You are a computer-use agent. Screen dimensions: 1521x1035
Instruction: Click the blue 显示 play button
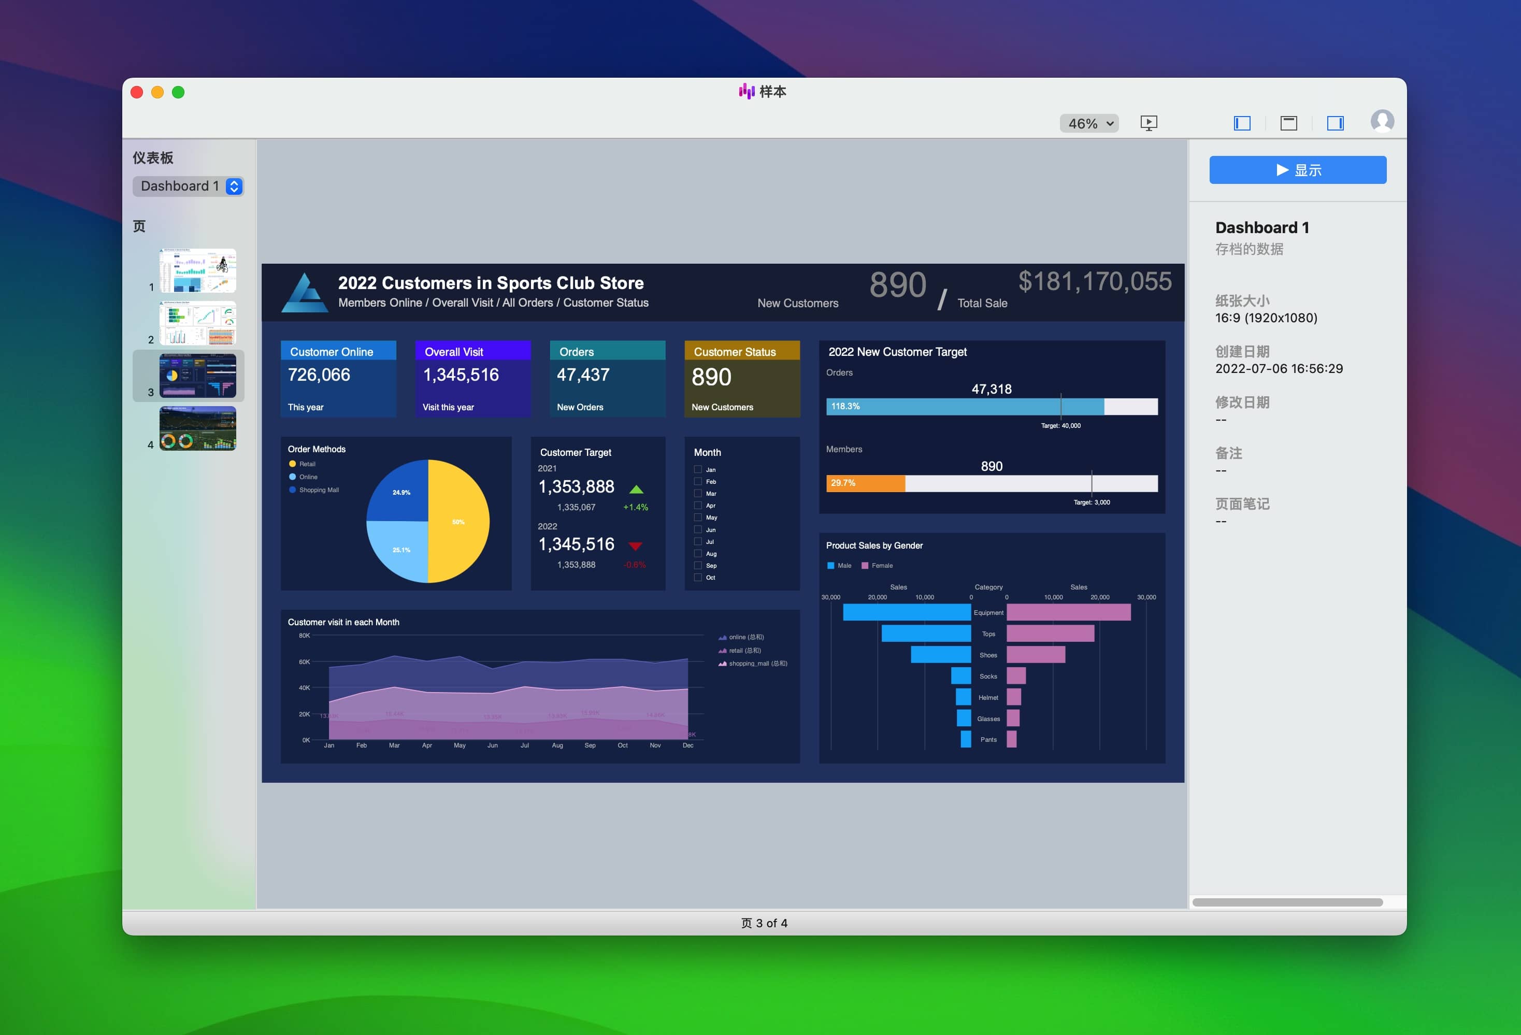[x=1297, y=170]
